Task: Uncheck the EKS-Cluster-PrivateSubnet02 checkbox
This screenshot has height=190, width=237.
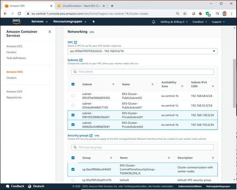Action: 73,125
